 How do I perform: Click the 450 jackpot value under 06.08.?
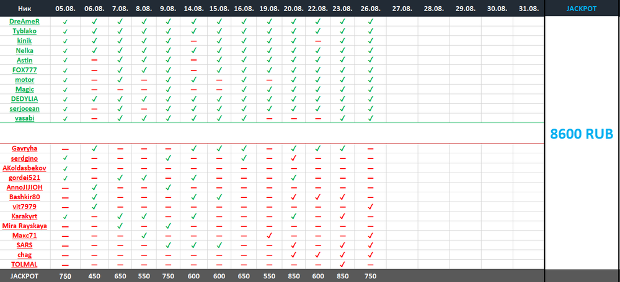coord(94,276)
